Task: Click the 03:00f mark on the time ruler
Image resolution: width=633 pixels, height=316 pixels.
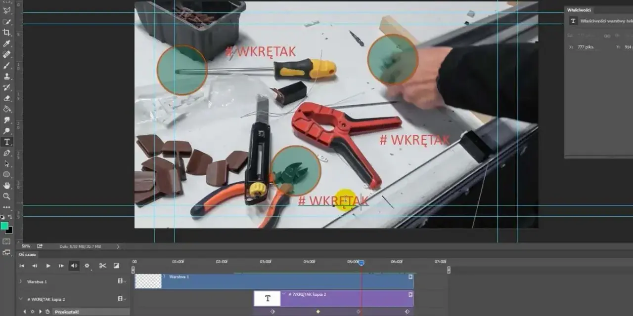Action: coord(266,262)
